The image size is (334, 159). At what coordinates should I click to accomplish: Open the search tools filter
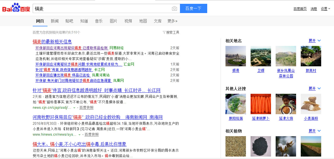coord(171,32)
